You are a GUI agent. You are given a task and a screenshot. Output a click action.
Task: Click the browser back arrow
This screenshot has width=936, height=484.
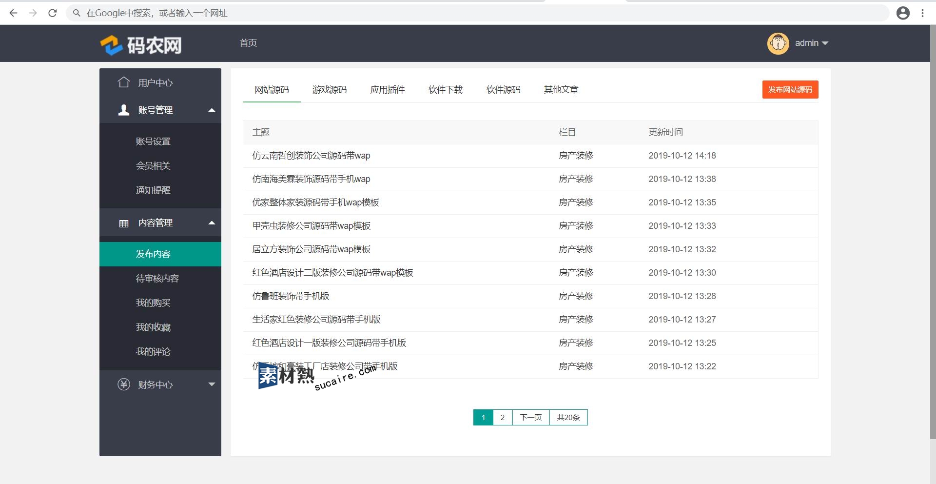(14, 13)
